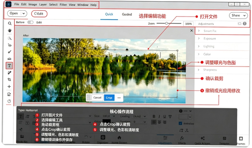Open the Tracking dropdown

tap(145, 122)
